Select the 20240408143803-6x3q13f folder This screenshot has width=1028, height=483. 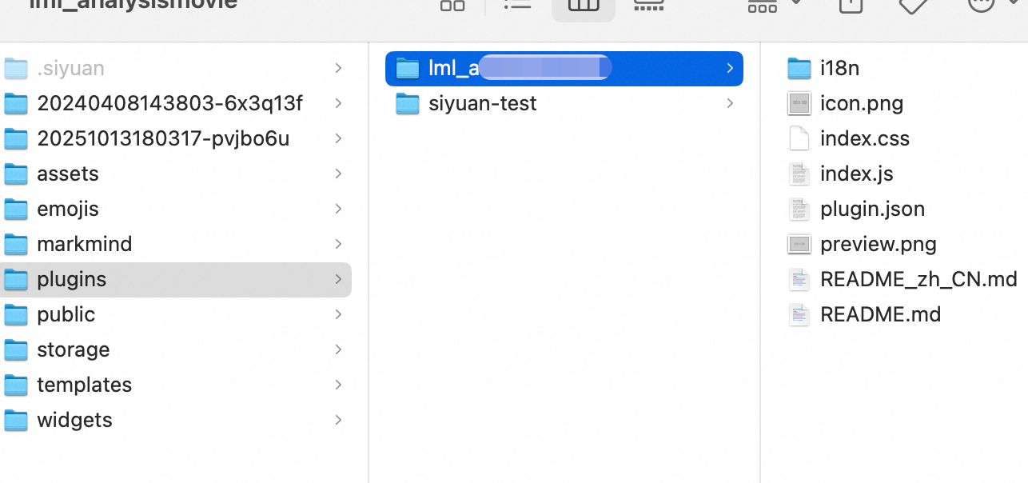(169, 103)
